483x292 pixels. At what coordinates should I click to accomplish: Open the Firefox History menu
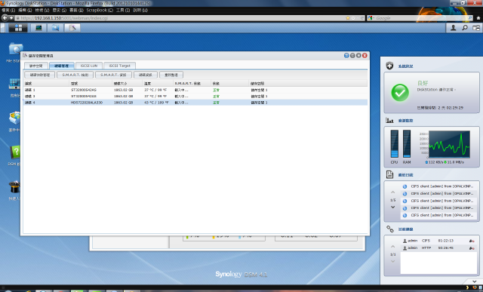point(59,10)
